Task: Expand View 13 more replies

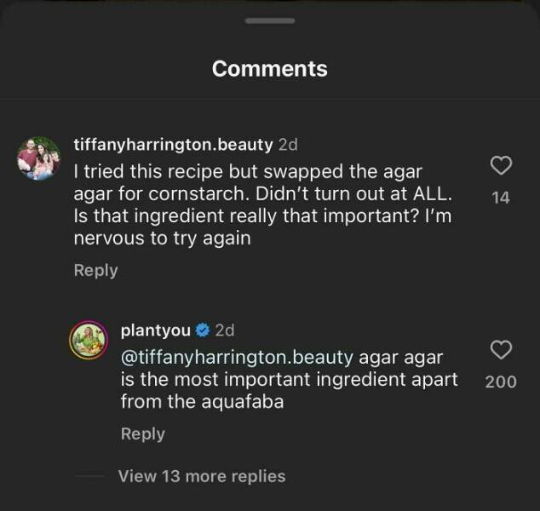Action: point(201,476)
